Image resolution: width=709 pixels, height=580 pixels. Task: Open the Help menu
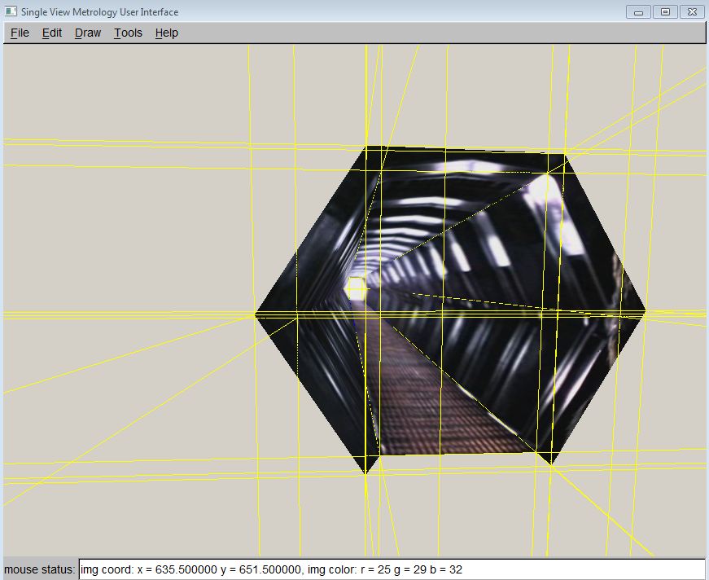coord(166,33)
